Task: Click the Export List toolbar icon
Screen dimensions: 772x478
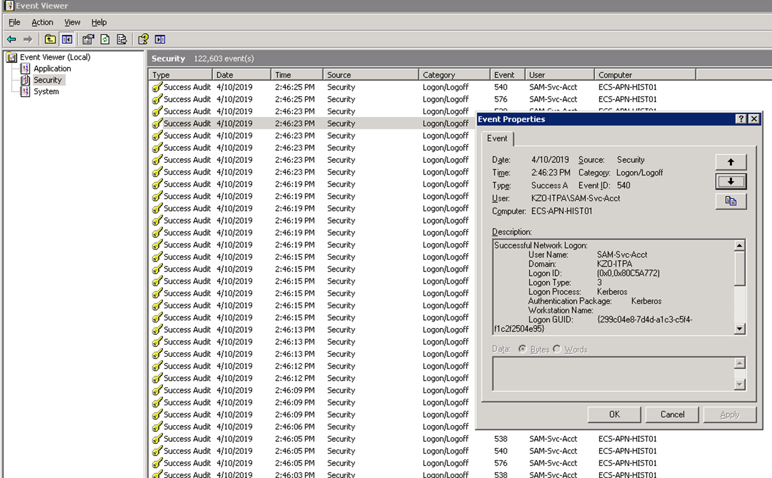Action: click(122, 40)
